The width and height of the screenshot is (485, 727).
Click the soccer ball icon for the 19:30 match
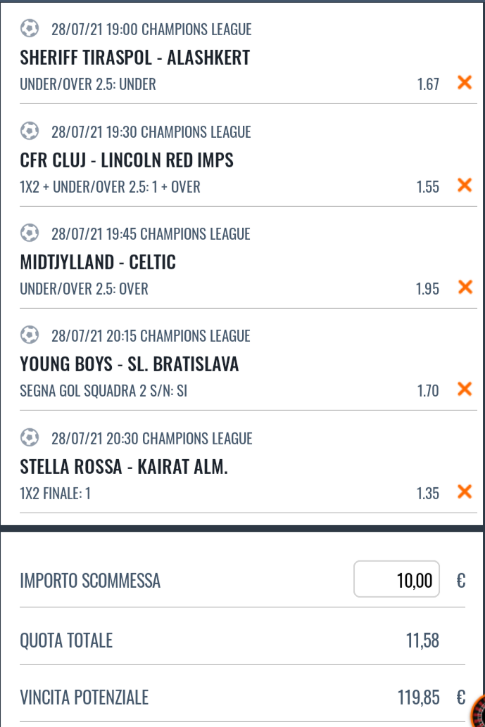(x=30, y=131)
